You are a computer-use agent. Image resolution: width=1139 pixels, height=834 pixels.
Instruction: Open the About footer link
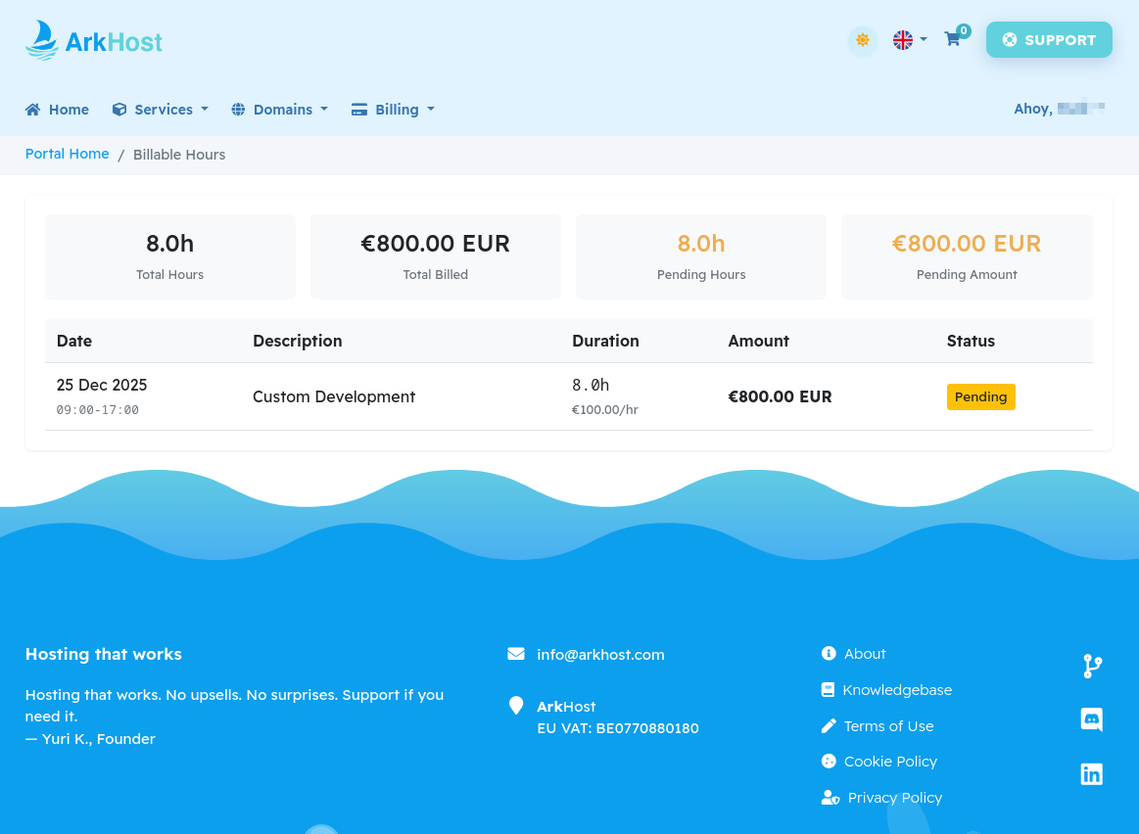click(865, 654)
